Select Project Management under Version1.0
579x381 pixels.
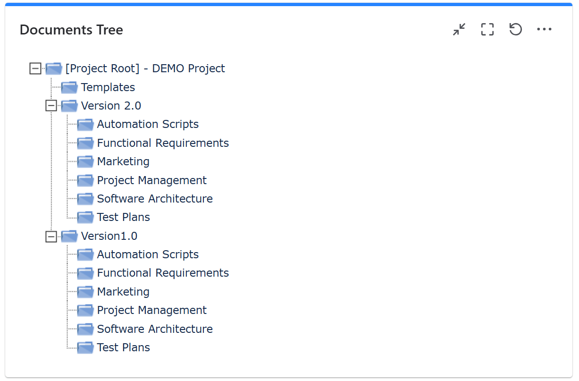click(151, 310)
